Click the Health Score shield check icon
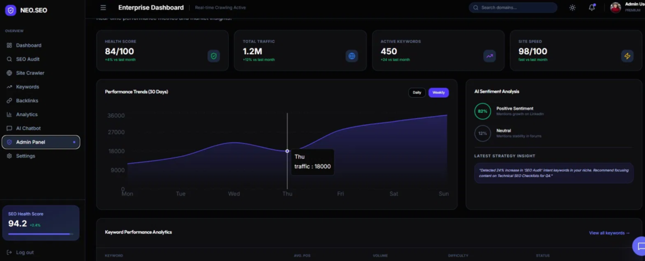 point(214,56)
